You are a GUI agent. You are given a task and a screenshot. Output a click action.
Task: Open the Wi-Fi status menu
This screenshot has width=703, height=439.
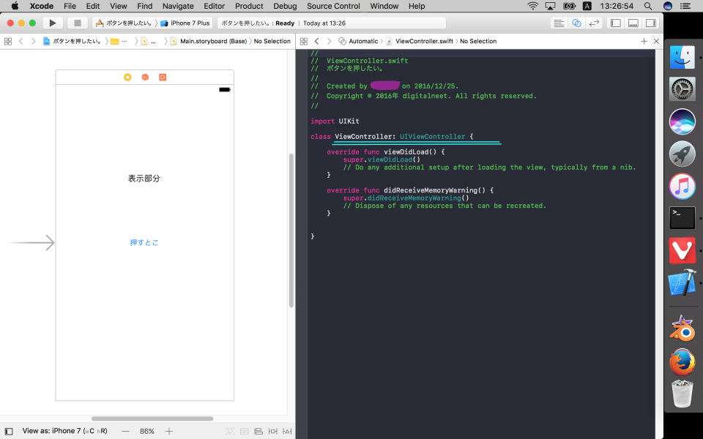(x=532, y=6)
